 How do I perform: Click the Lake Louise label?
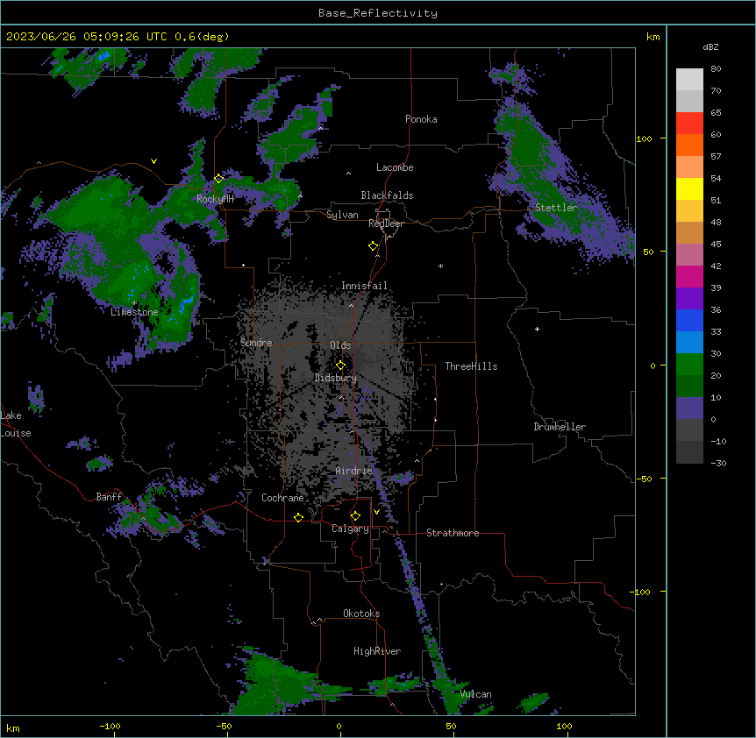click(16, 424)
